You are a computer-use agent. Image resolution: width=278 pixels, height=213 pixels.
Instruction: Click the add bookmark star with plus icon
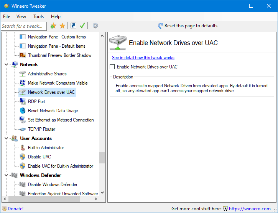53,26
